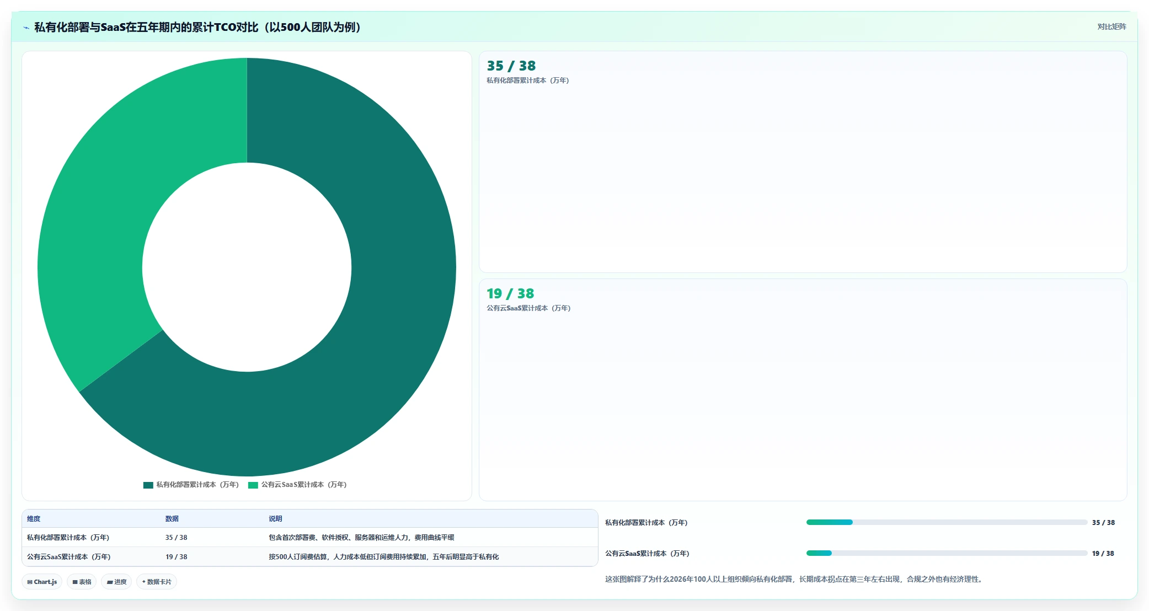This screenshot has height=611, width=1149.
Task: Click the 公有云SaaS progress bar
Action: tap(947, 553)
